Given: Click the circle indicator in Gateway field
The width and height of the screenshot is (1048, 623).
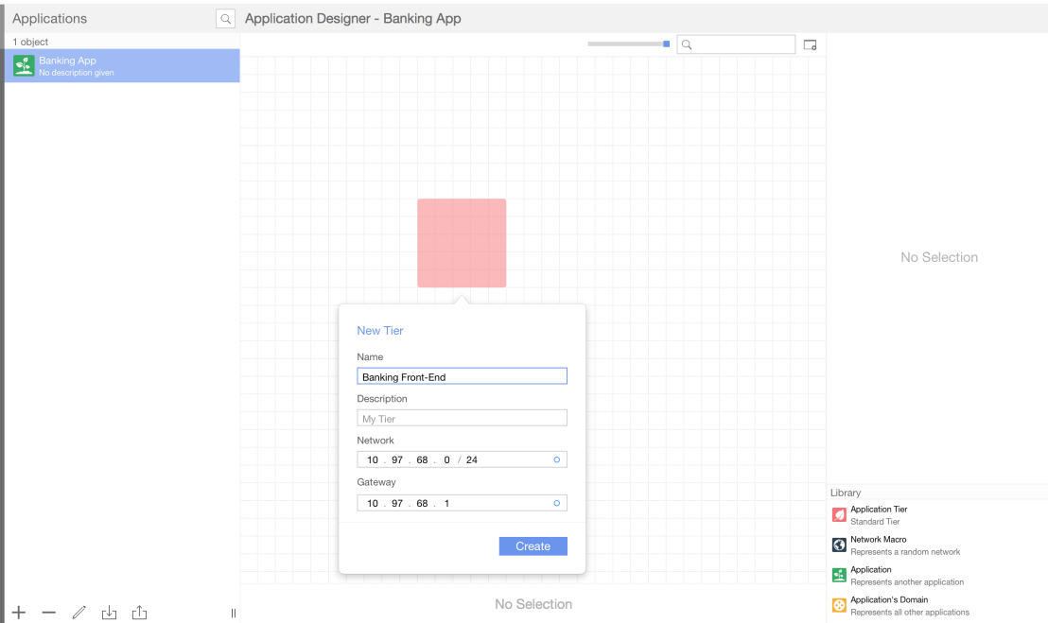Looking at the screenshot, I should tap(556, 504).
